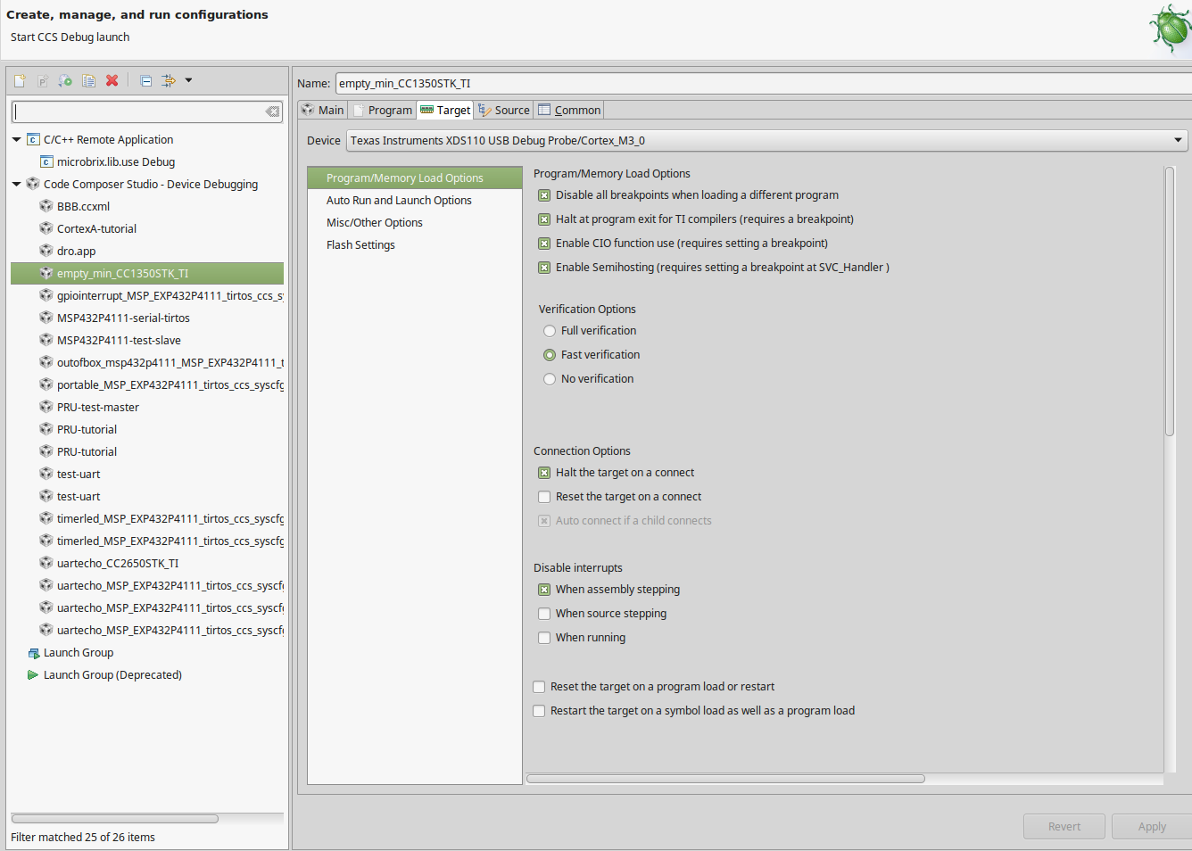
Task: Click the Launch Group (Deprecated) icon
Action: 33,675
